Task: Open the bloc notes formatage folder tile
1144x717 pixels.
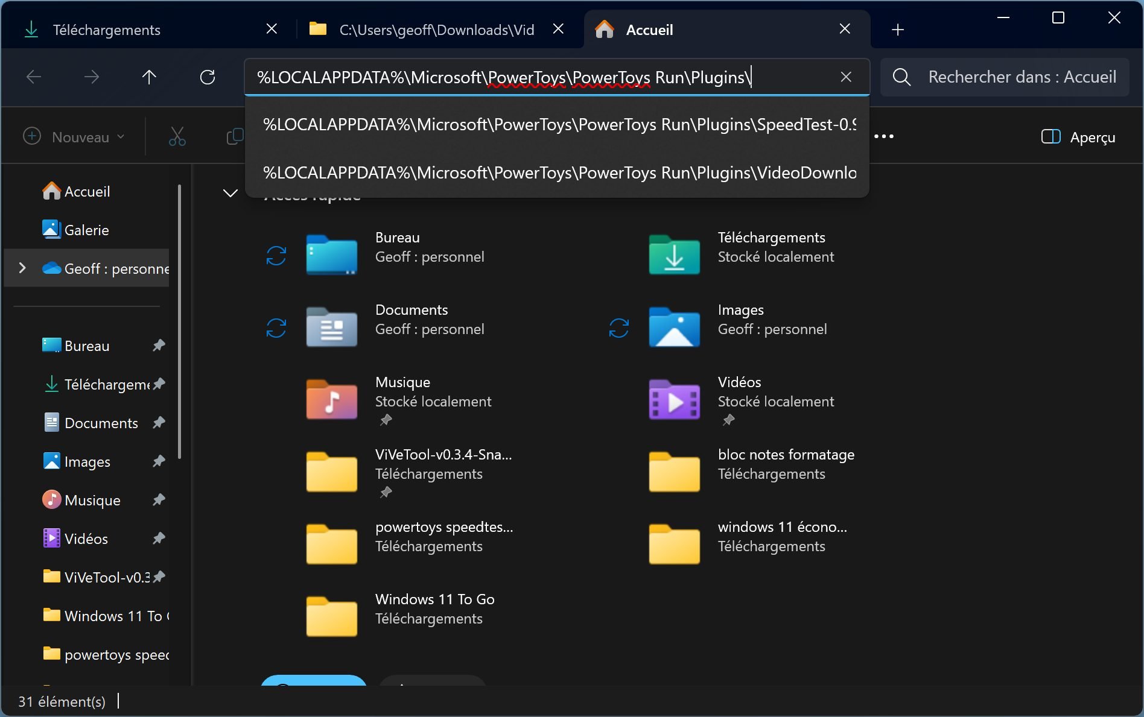Action: [x=752, y=472]
